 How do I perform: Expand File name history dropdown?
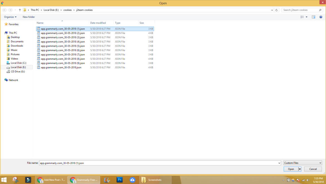[x=279, y=163]
